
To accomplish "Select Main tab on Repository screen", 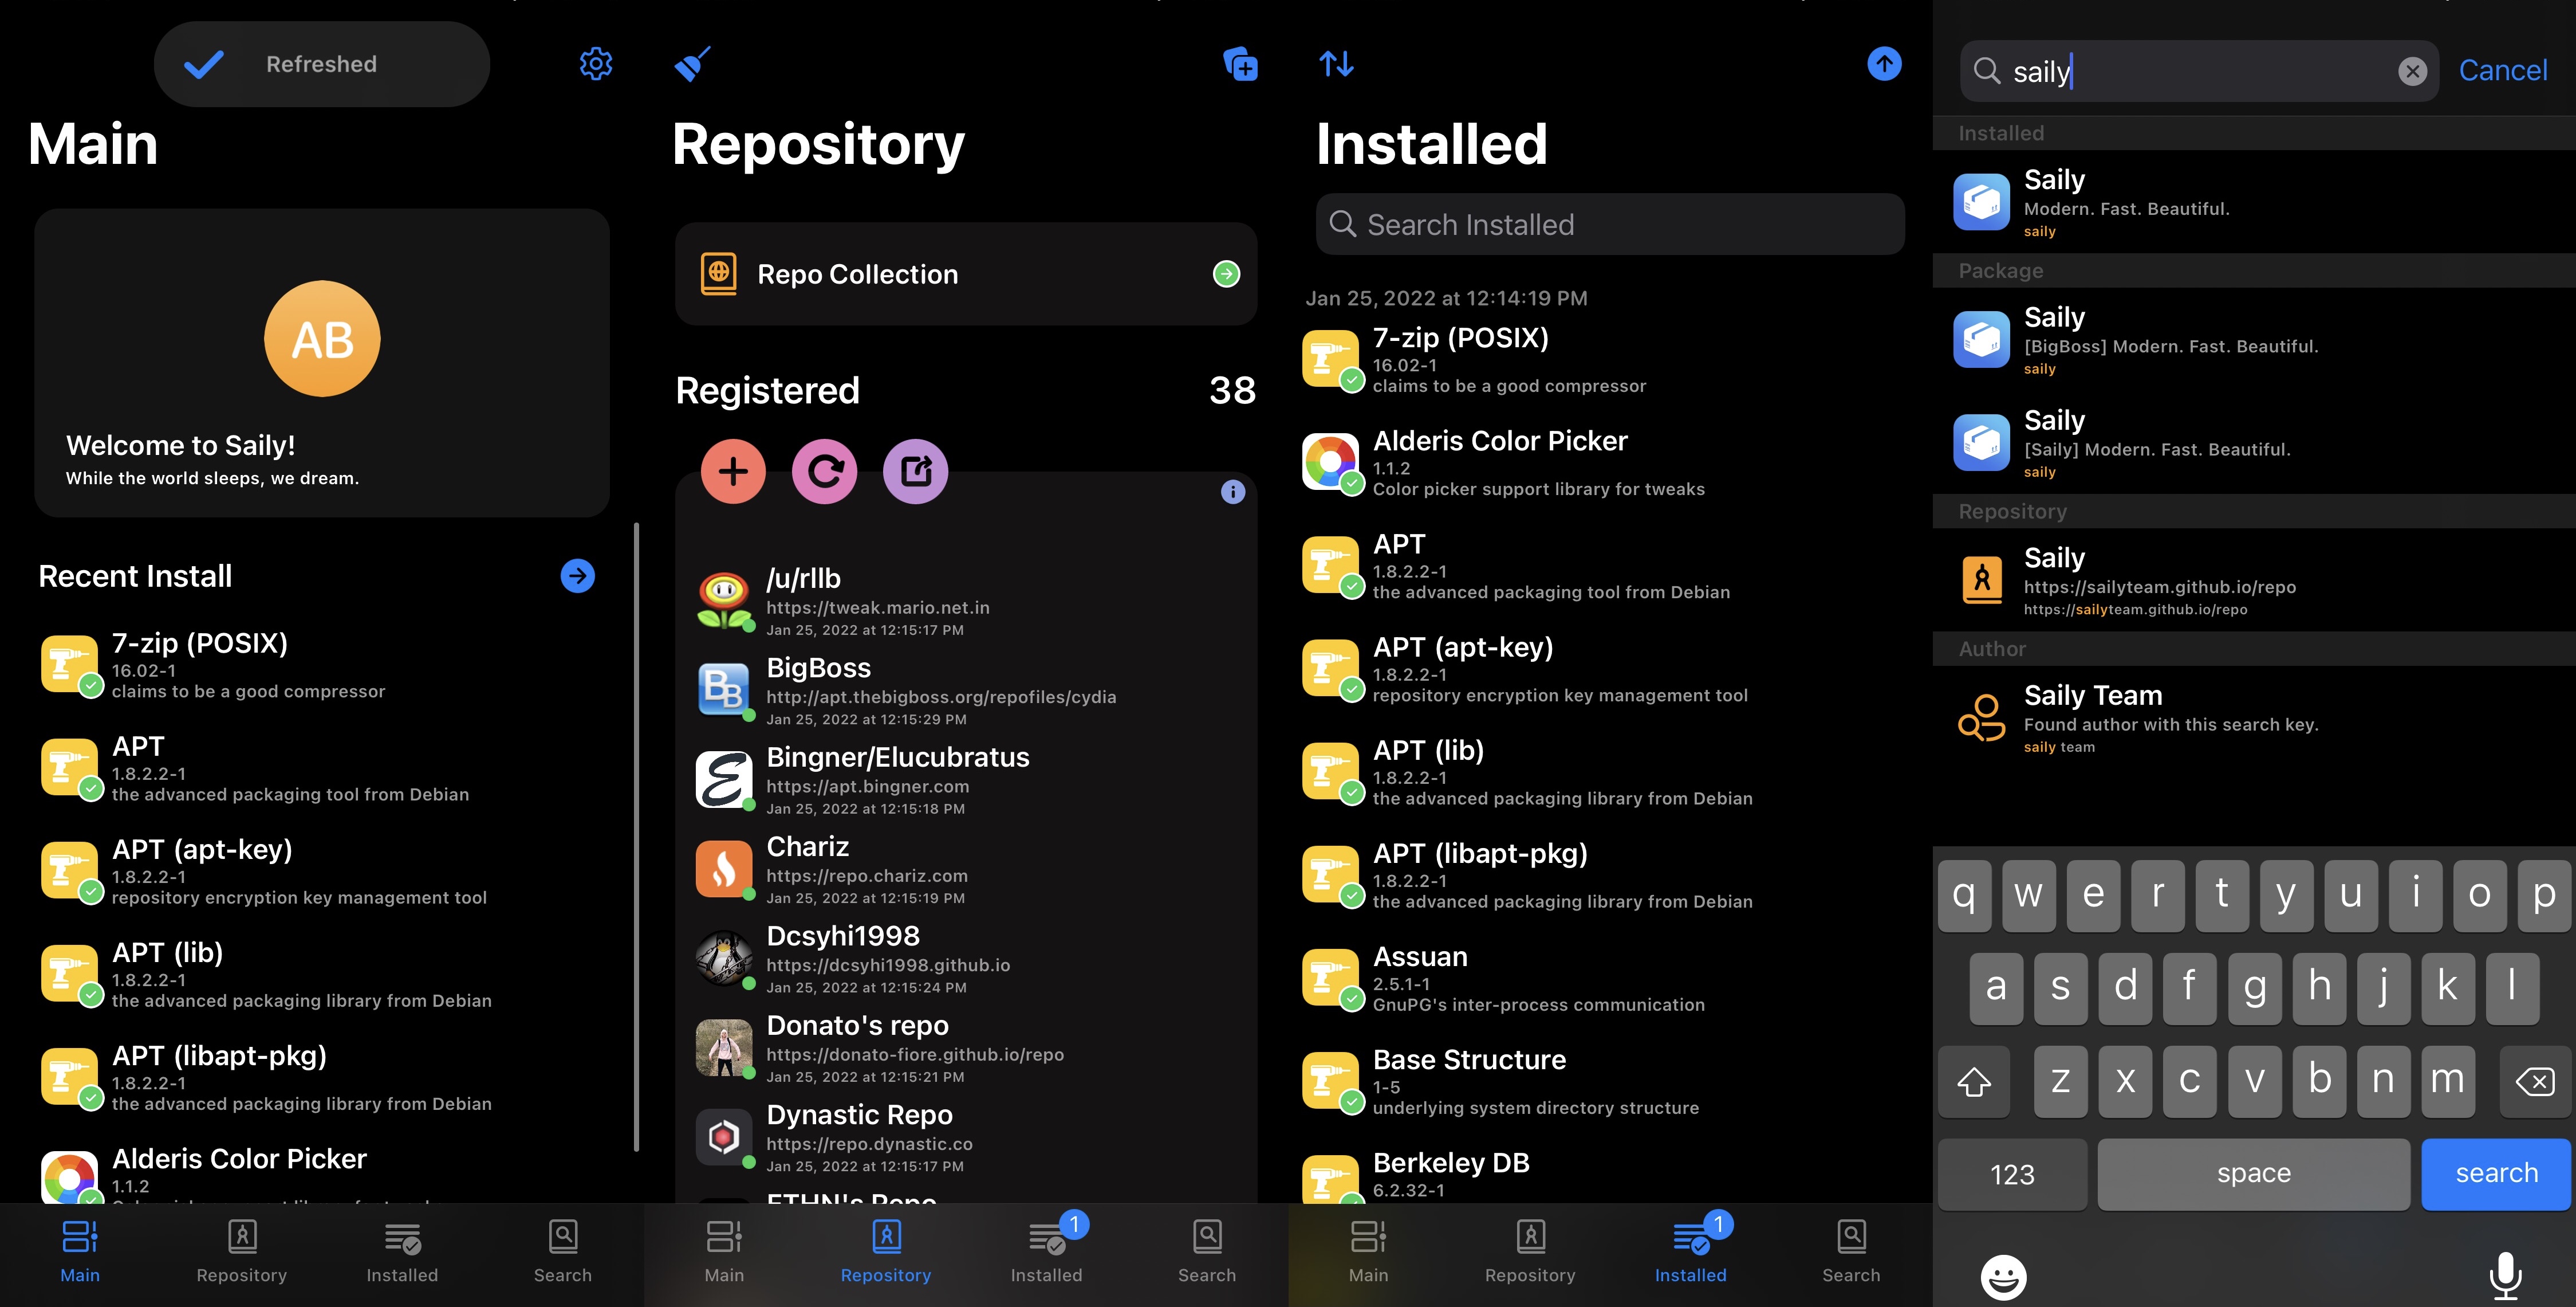I will tap(724, 1251).
